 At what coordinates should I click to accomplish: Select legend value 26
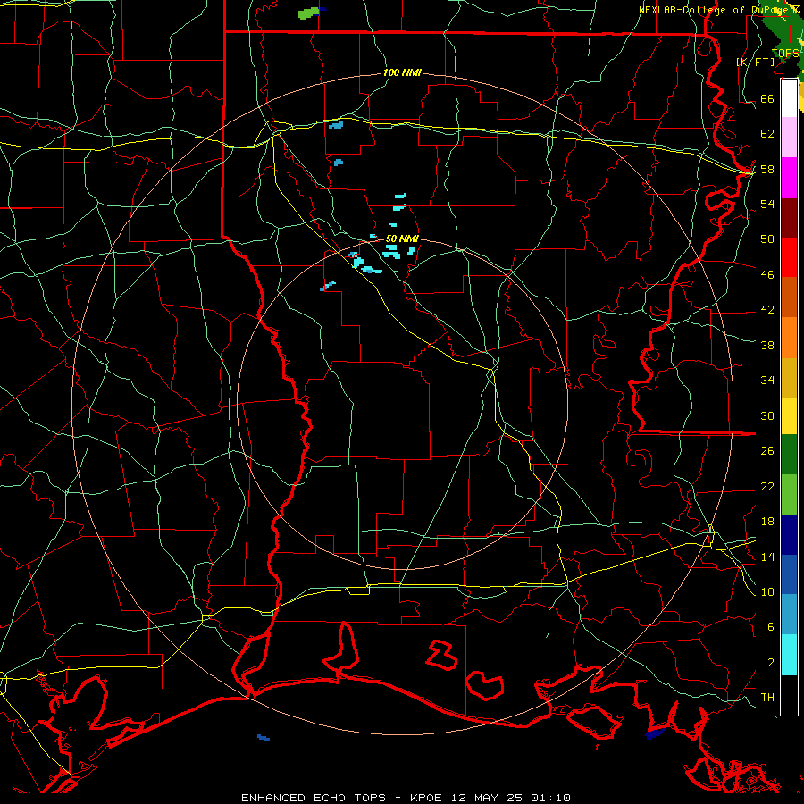pos(767,451)
